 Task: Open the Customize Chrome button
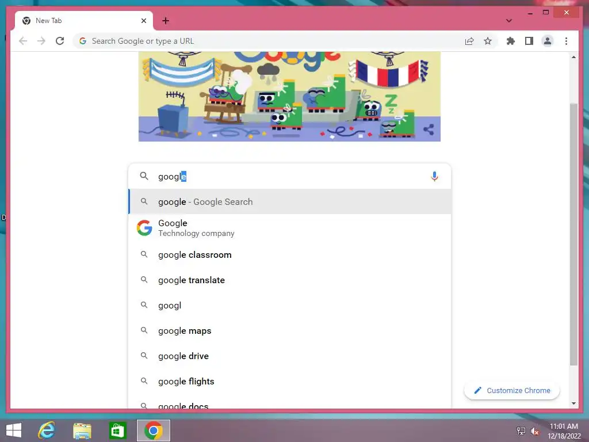(x=511, y=391)
